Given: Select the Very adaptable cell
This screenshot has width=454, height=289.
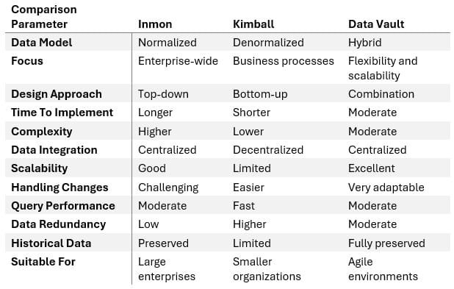Looking at the screenshot, I should (x=386, y=188).
